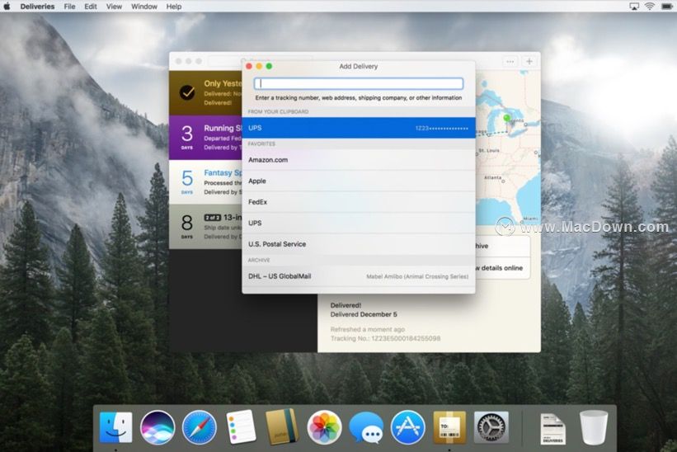677x452 pixels.
Task: Open the Trash in the Dock
Action: [594, 427]
